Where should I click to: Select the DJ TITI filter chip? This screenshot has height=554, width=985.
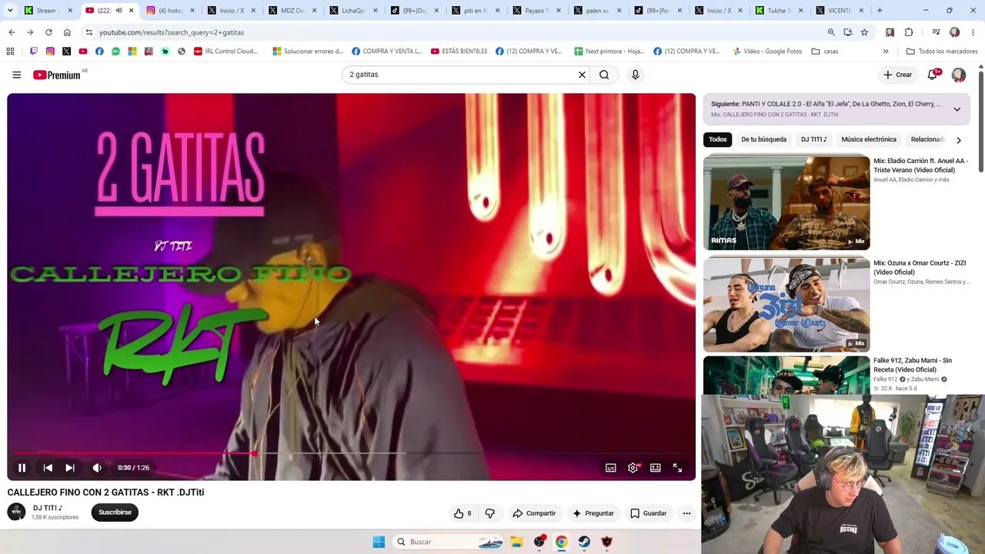[x=813, y=139]
